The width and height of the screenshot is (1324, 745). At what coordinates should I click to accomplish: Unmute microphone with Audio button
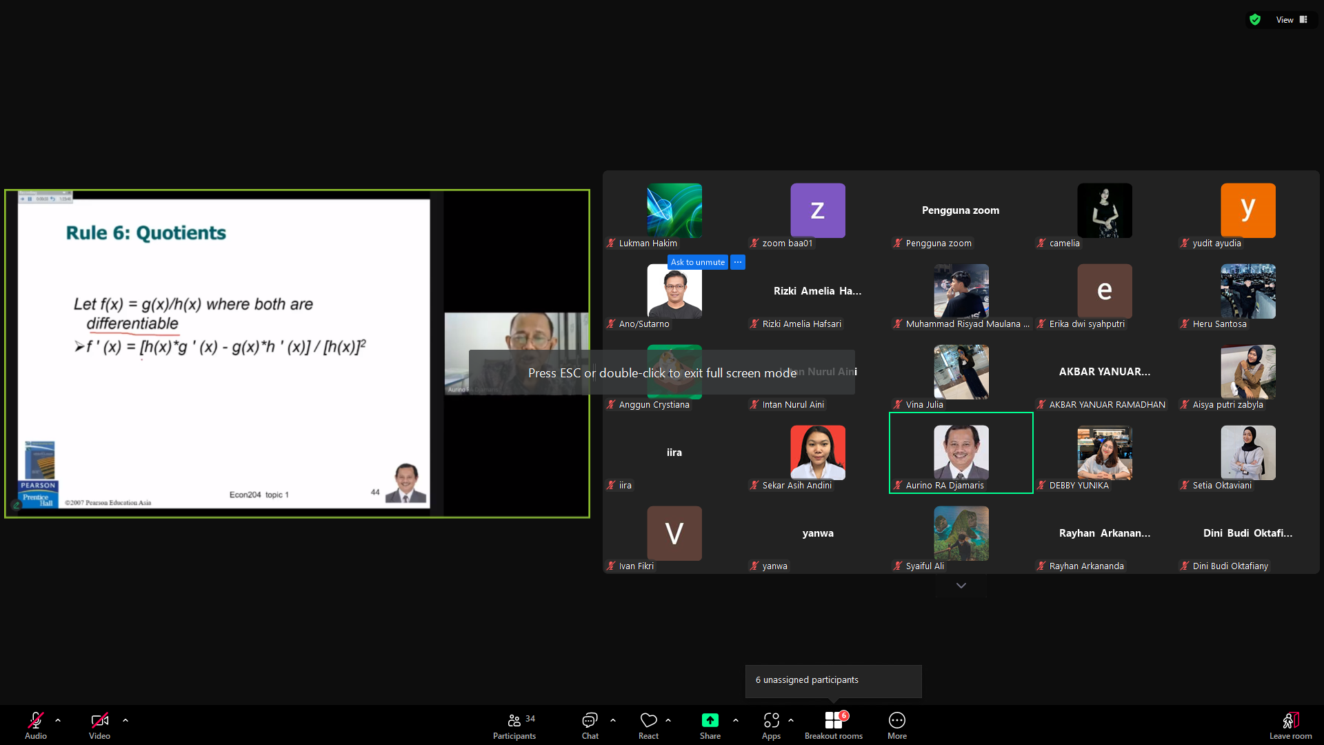coord(36,725)
